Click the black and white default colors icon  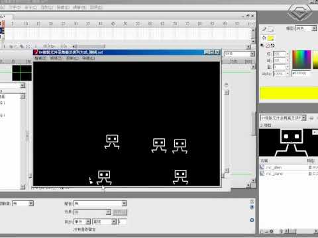(x=262, y=46)
